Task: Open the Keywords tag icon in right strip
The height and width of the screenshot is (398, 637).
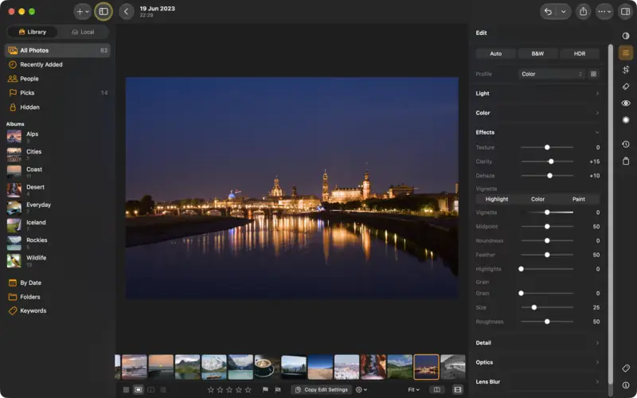Action: coord(626,369)
